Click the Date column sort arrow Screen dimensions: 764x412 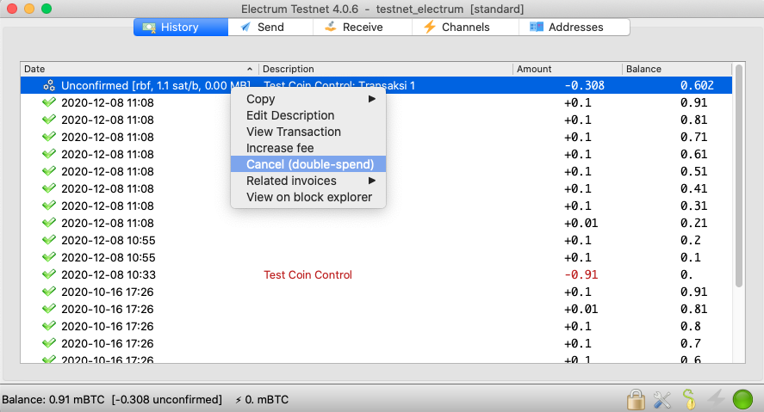click(250, 69)
